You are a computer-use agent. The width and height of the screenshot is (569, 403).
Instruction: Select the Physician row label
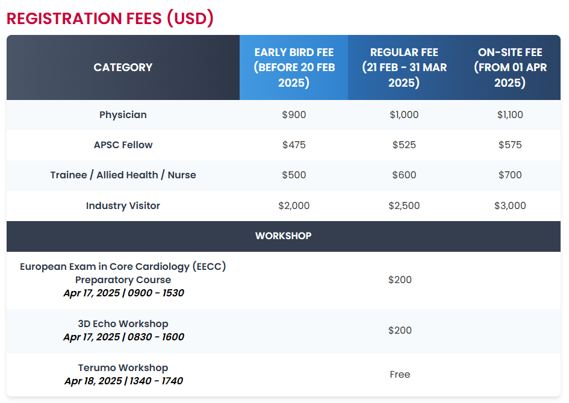click(123, 114)
